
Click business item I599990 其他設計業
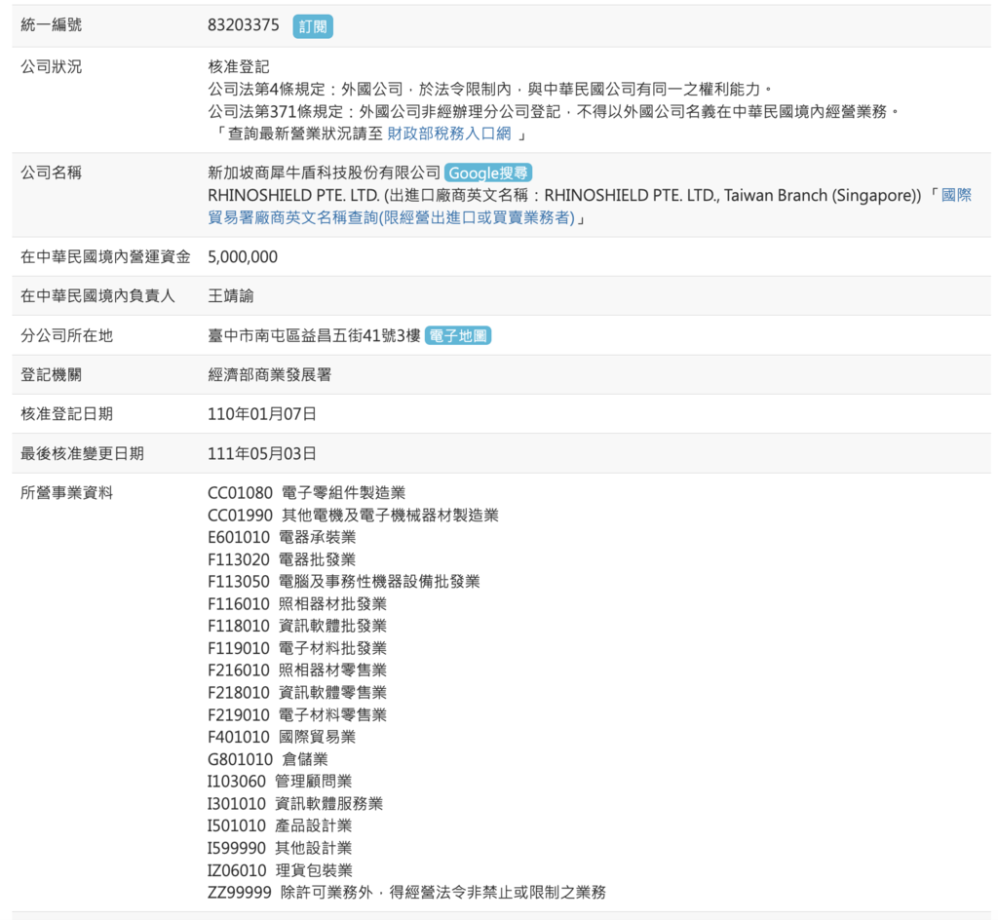click(x=280, y=848)
